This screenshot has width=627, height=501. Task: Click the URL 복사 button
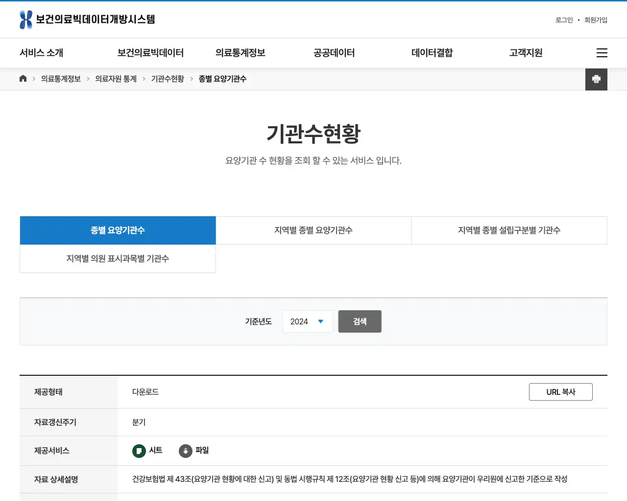click(x=561, y=392)
